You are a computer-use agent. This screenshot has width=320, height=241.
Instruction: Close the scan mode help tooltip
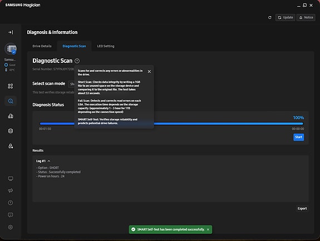[x=149, y=72]
